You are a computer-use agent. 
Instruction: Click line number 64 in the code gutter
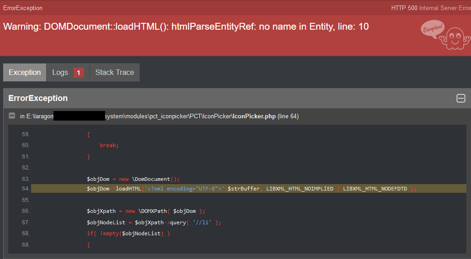click(x=25, y=189)
